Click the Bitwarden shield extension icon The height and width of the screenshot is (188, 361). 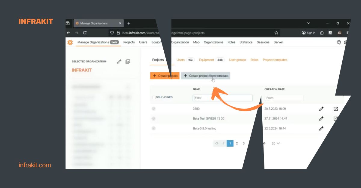click(x=330, y=33)
